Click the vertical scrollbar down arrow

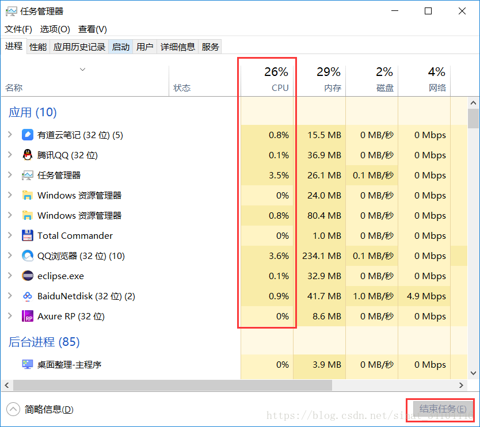[473, 373]
